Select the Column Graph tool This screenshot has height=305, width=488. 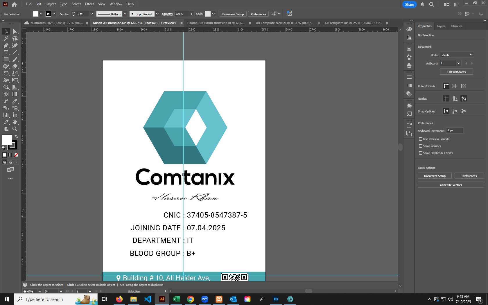click(x=6, y=115)
